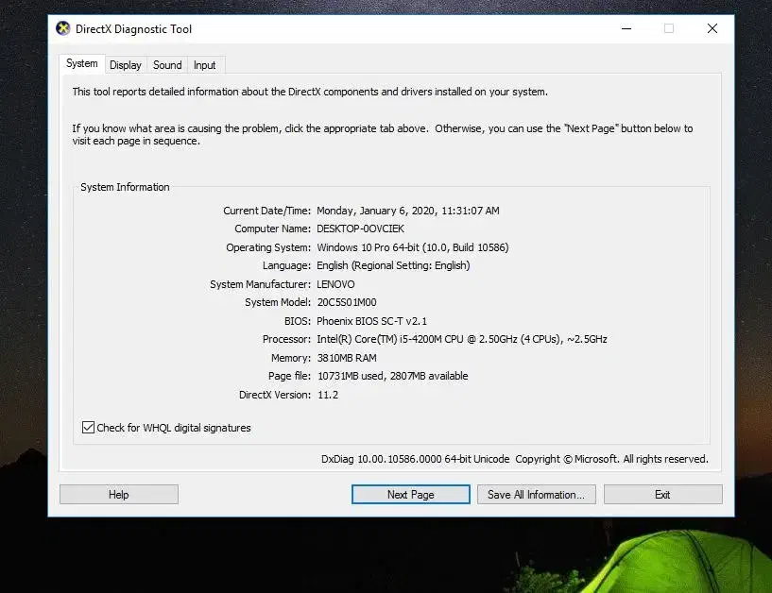Click the DirectX Diagnostic Tool title bar icon
The image size is (772, 593).
coord(63,29)
